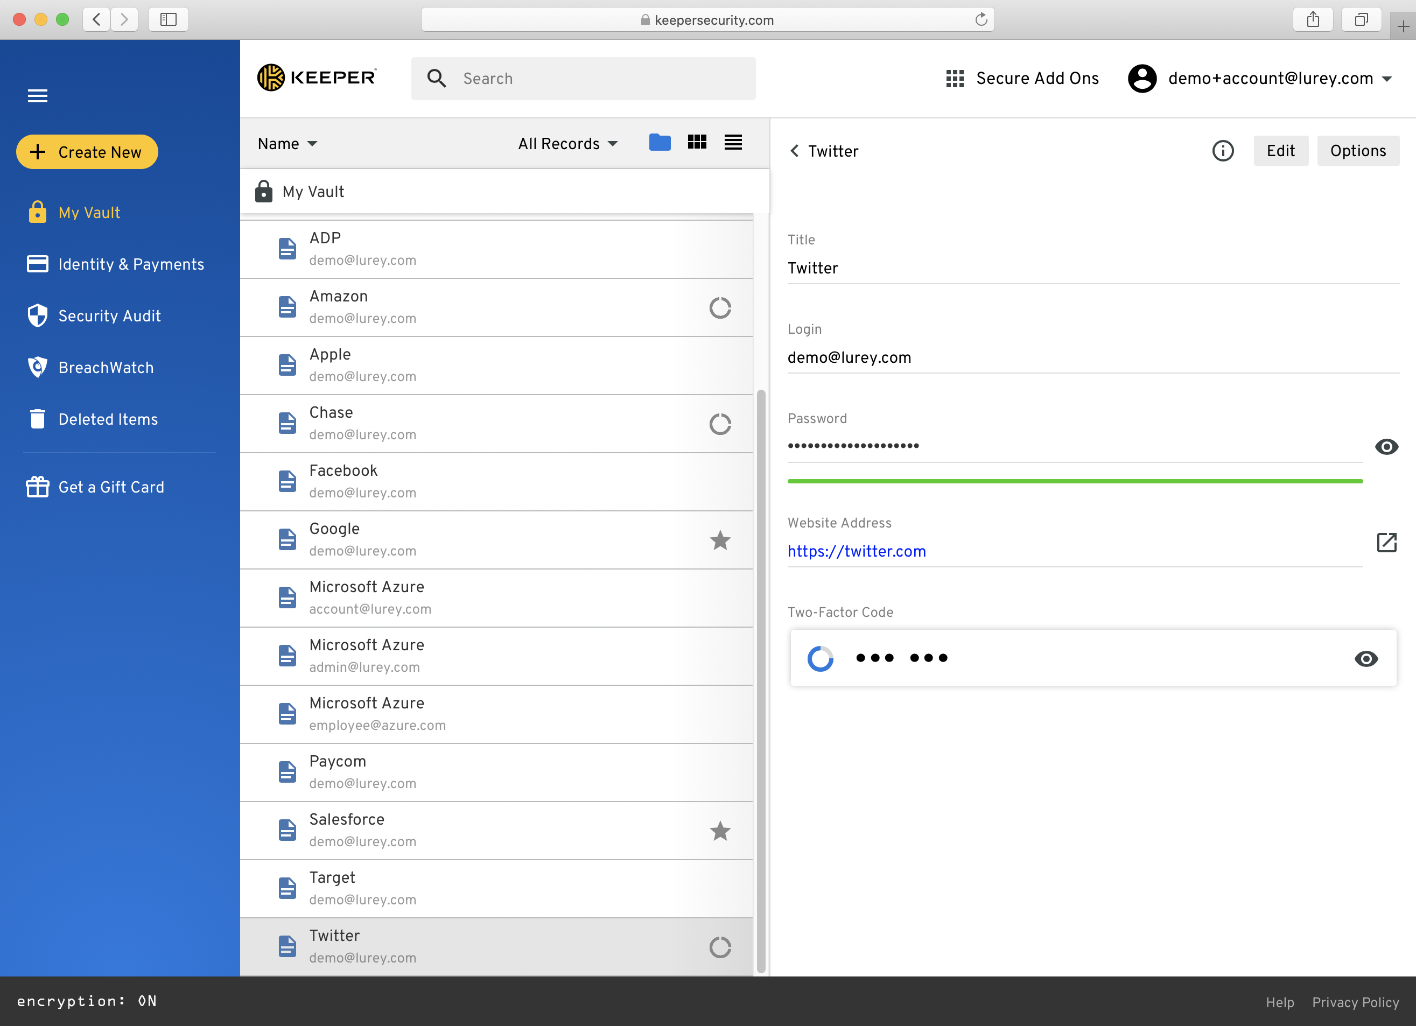
Task: Click the Chase two-factor timer icon
Action: [720, 424]
